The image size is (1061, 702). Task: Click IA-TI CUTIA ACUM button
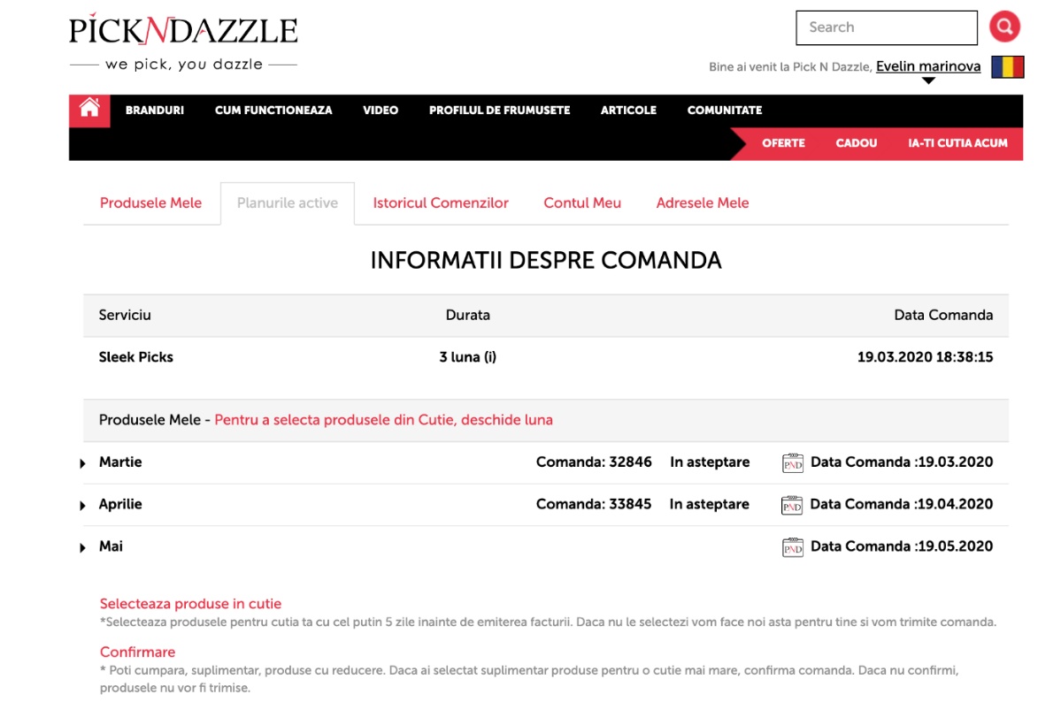pyautogui.click(x=957, y=143)
